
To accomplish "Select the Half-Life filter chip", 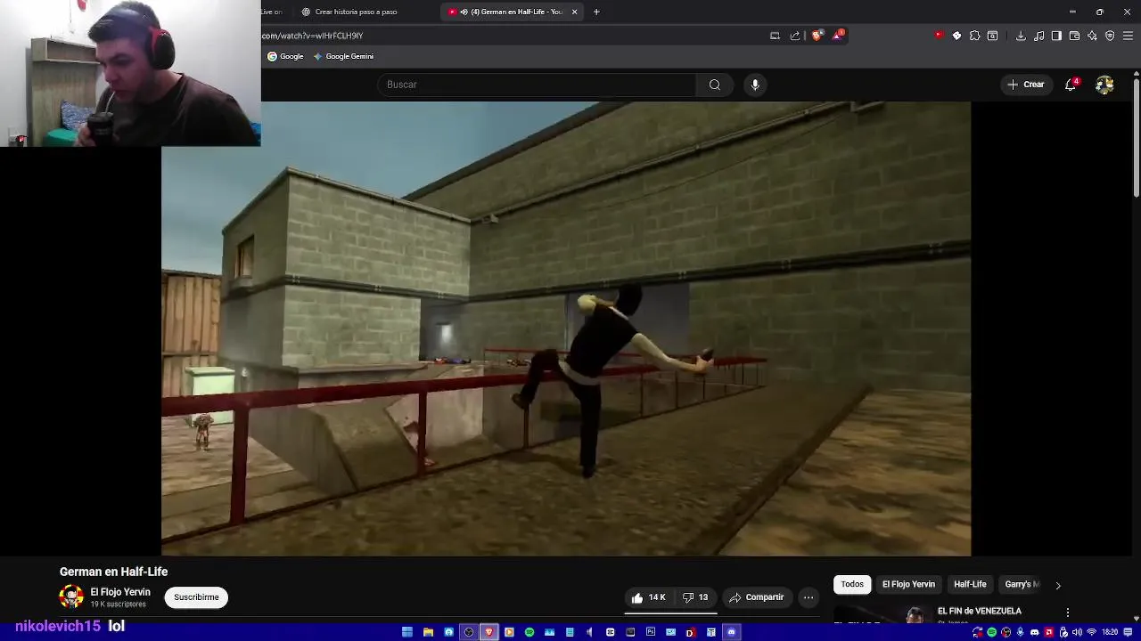I will [970, 585].
